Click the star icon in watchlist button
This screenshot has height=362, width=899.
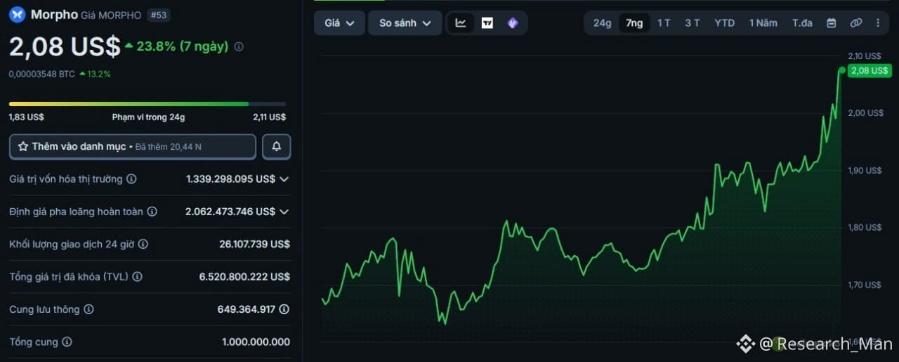tap(23, 146)
